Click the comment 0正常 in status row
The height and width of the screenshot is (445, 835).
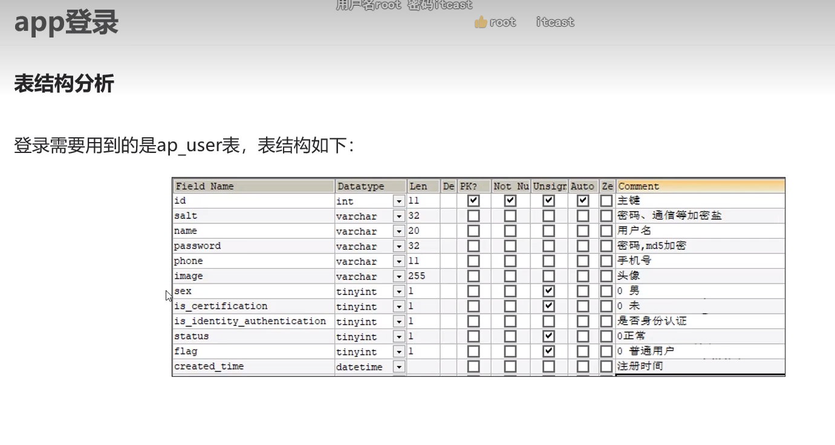[x=631, y=337]
